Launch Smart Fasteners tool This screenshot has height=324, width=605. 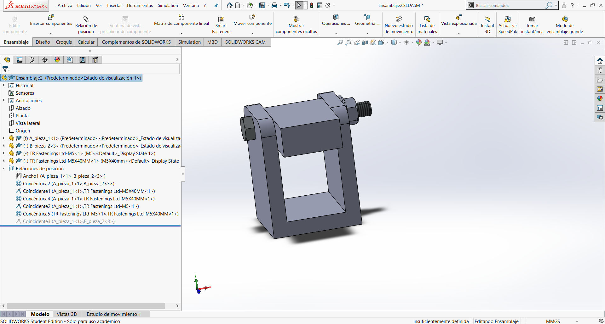[221, 20]
